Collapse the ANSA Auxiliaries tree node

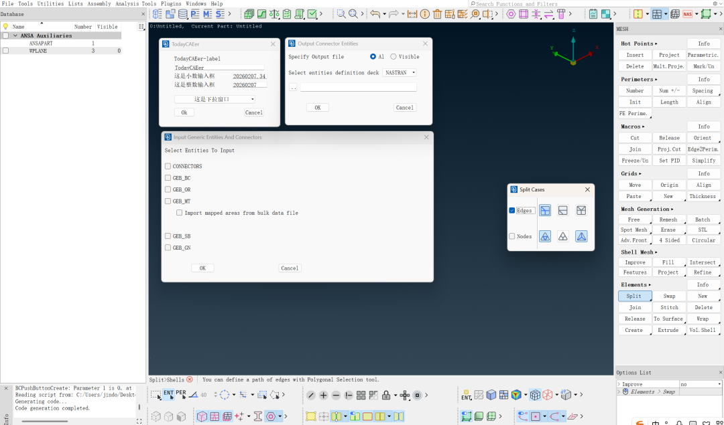[x=15, y=35]
